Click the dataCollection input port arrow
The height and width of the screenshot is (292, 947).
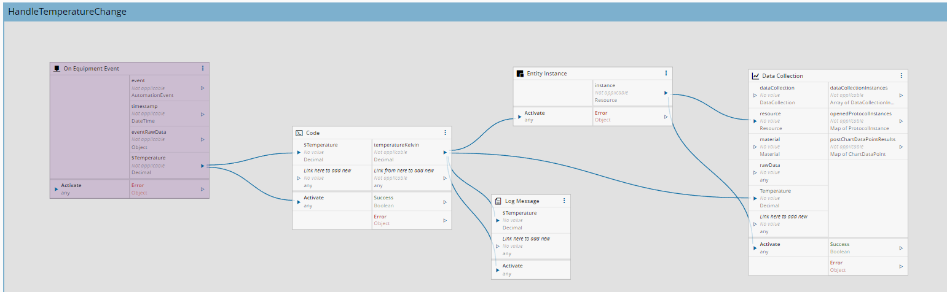point(755,95)
